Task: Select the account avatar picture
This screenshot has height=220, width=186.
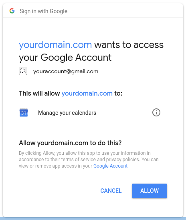Action: (x=23, y=71)
